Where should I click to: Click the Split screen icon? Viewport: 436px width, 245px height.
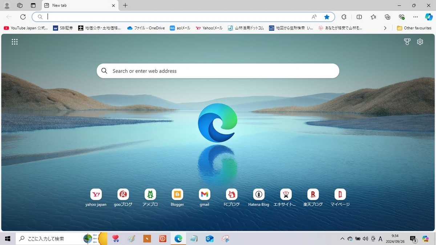pyautogui.click(x=359, y=17)
